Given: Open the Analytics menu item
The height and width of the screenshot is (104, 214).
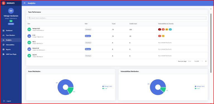Looking at the screenshot, I should point(11,40).
